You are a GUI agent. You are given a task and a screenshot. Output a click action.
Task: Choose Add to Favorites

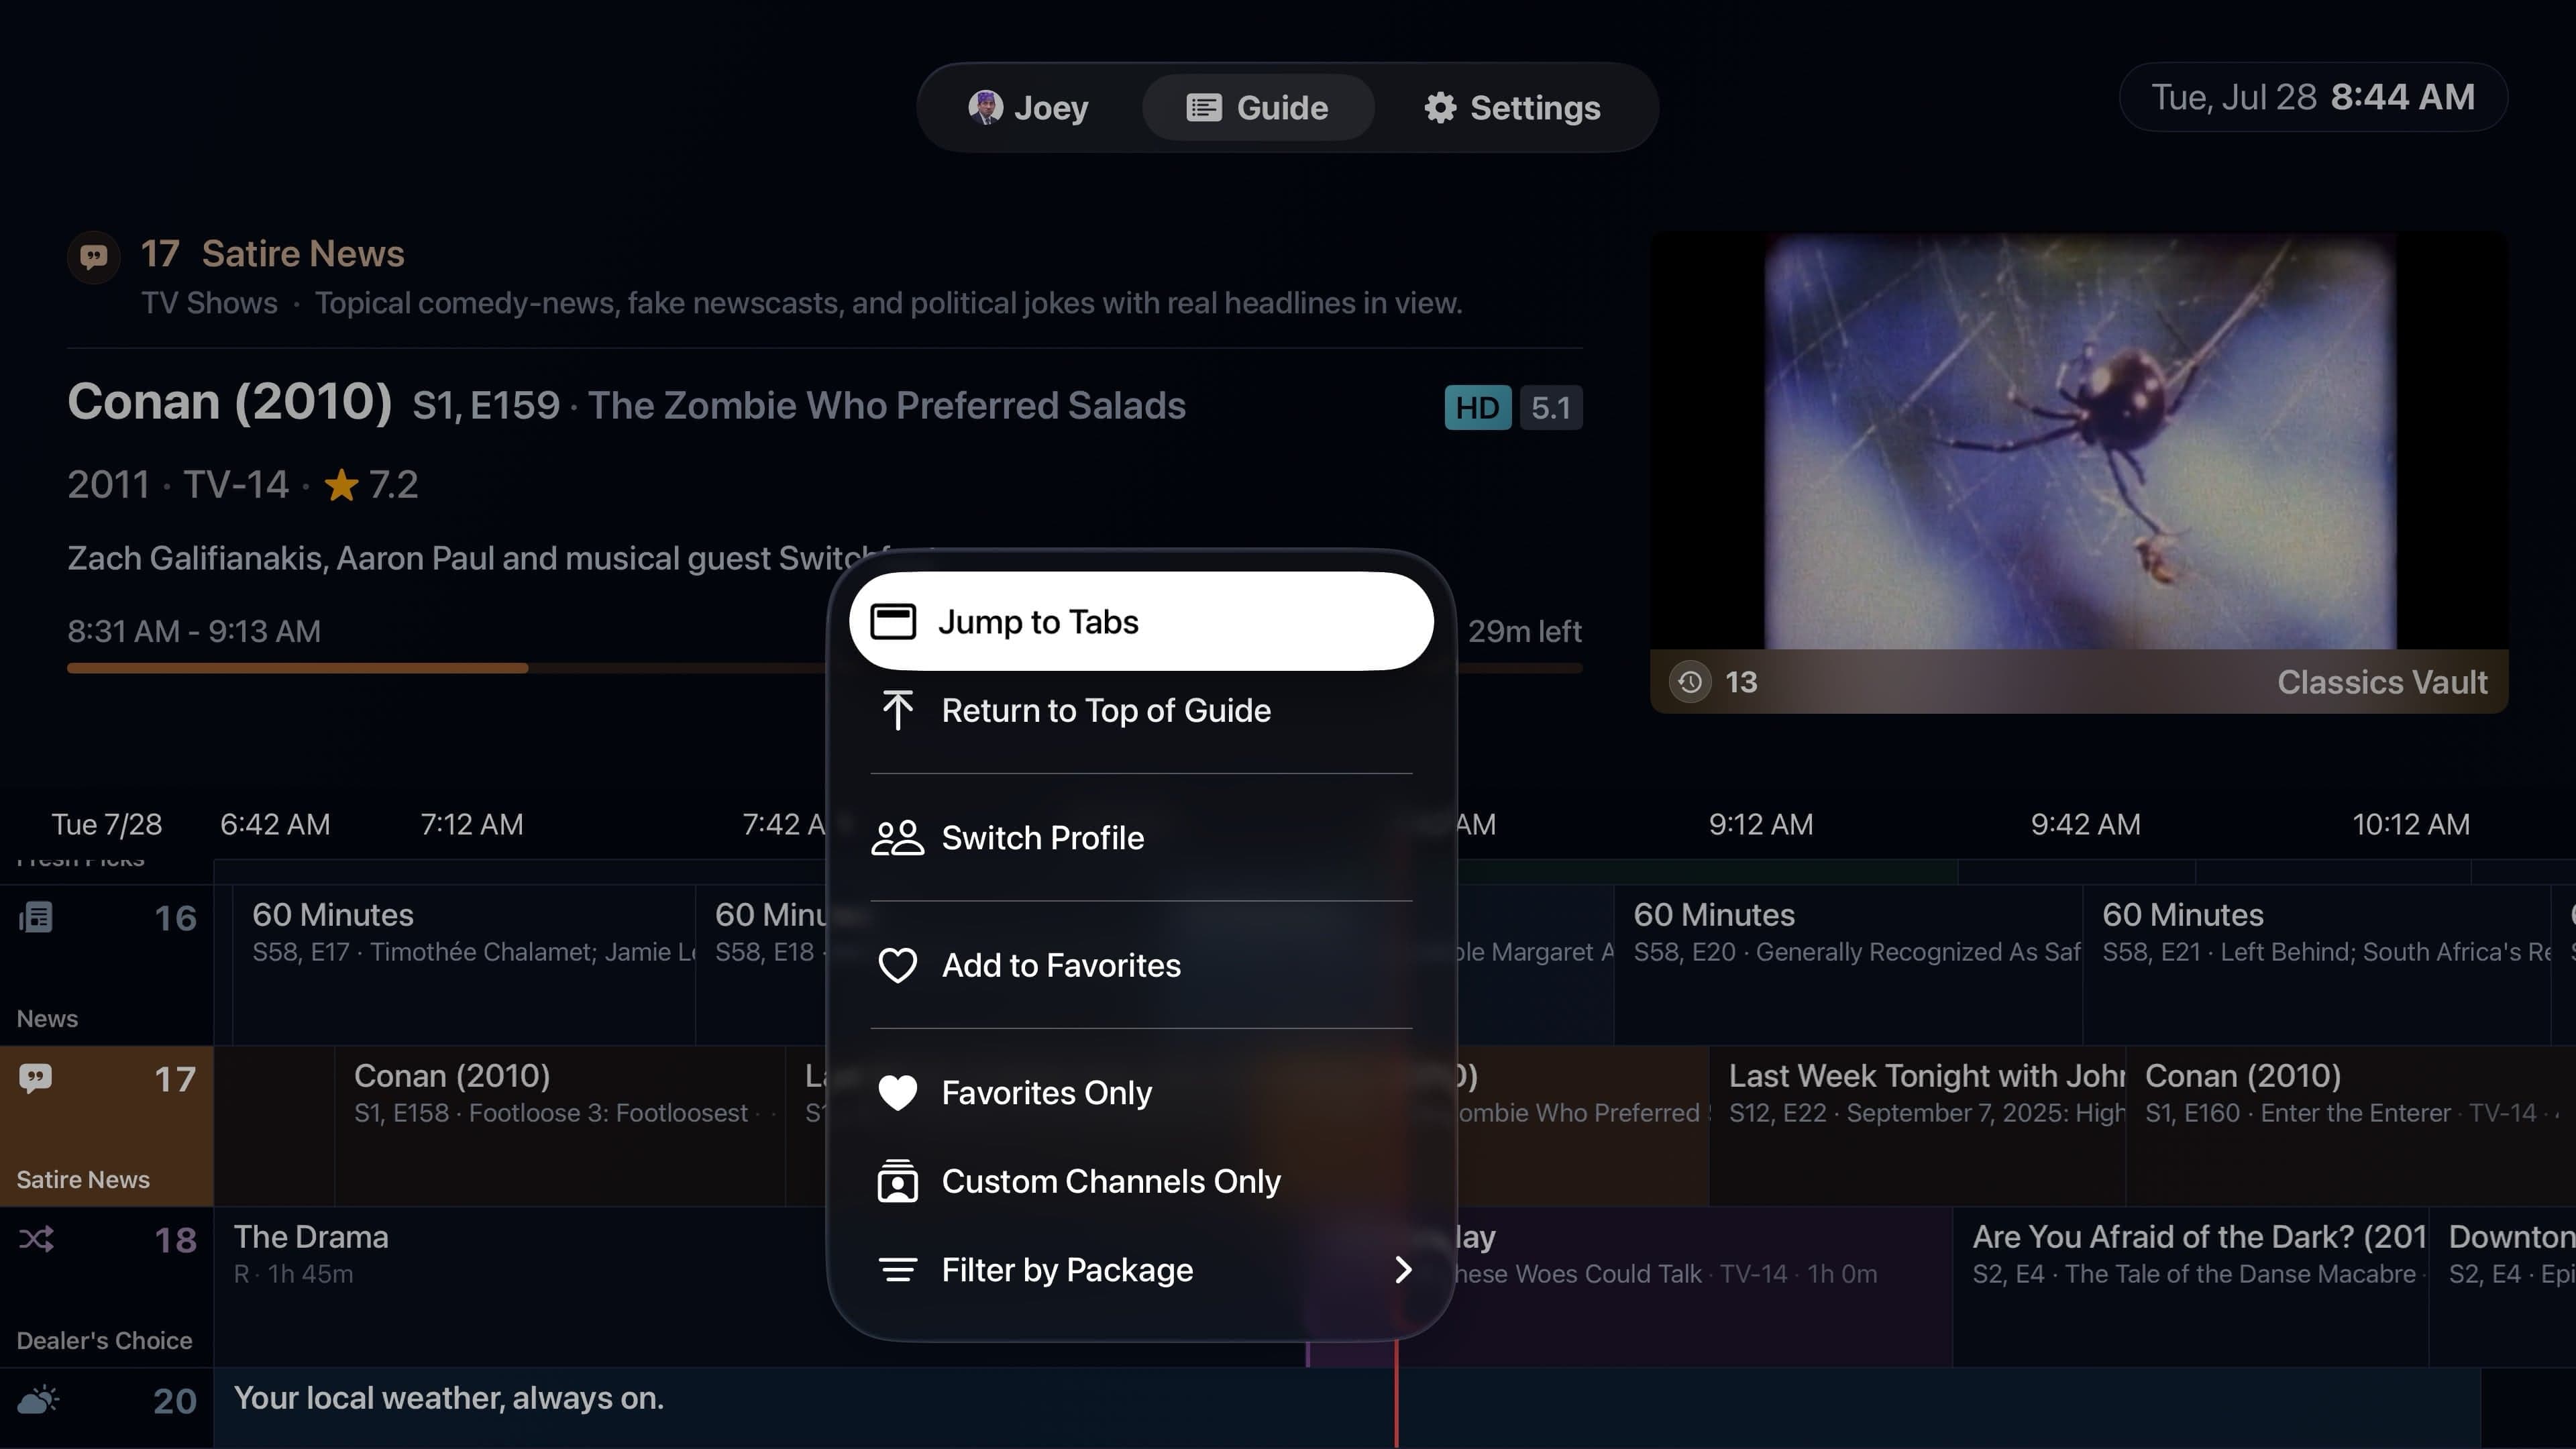point(1141,965)
